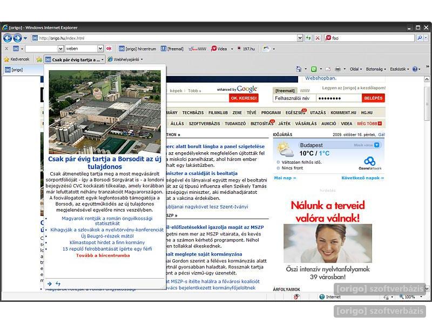Click the red BELÉPÉS login button
432x324 pixels.
373,98
